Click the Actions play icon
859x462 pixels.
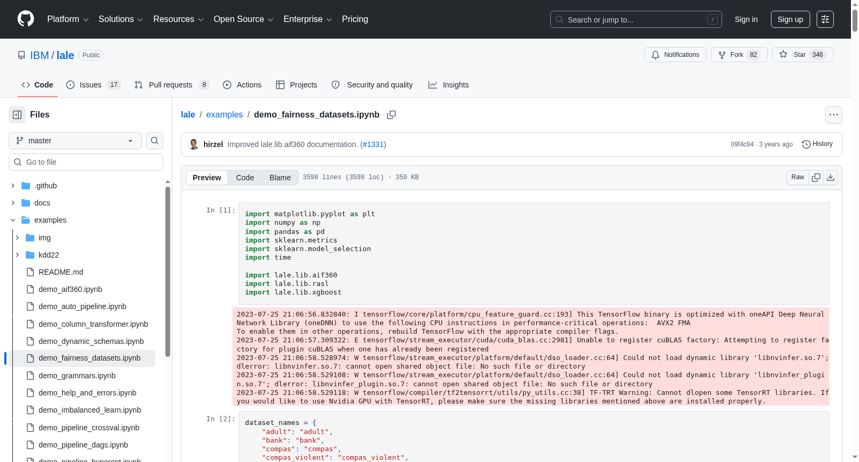227,85
